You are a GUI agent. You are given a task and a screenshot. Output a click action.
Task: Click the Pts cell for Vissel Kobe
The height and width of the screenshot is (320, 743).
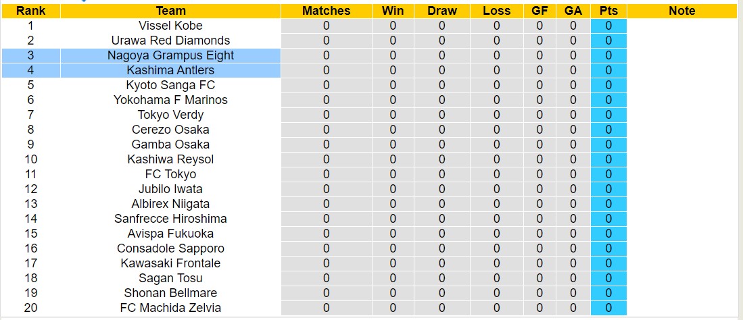tap(608, 26)
